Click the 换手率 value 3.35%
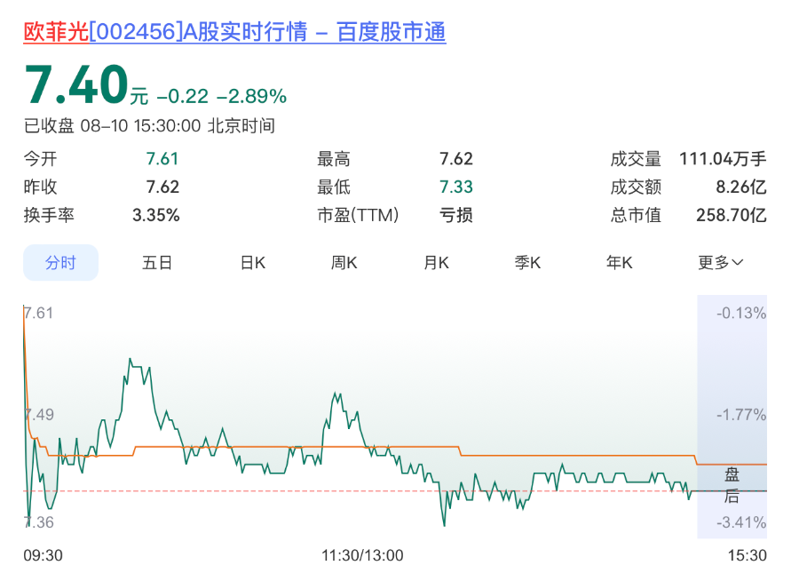 pos(156,215)
